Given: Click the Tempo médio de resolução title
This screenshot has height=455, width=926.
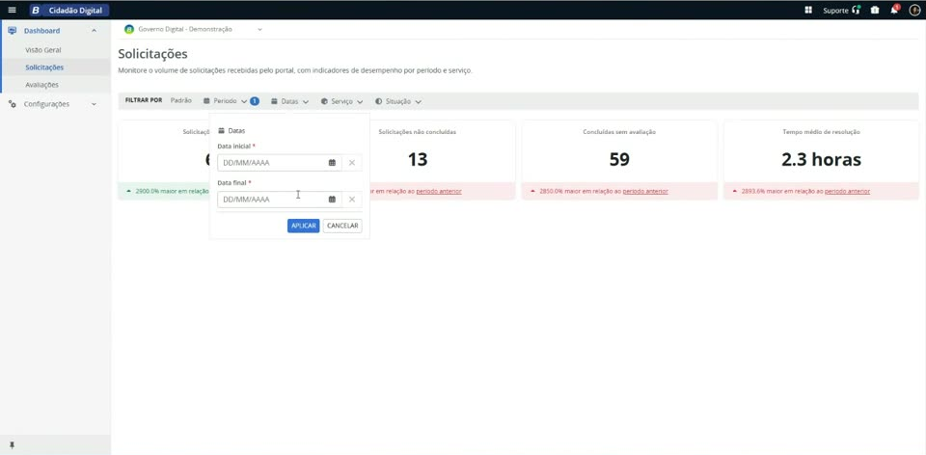Looking at the screenshot, I should click(822, 132).
